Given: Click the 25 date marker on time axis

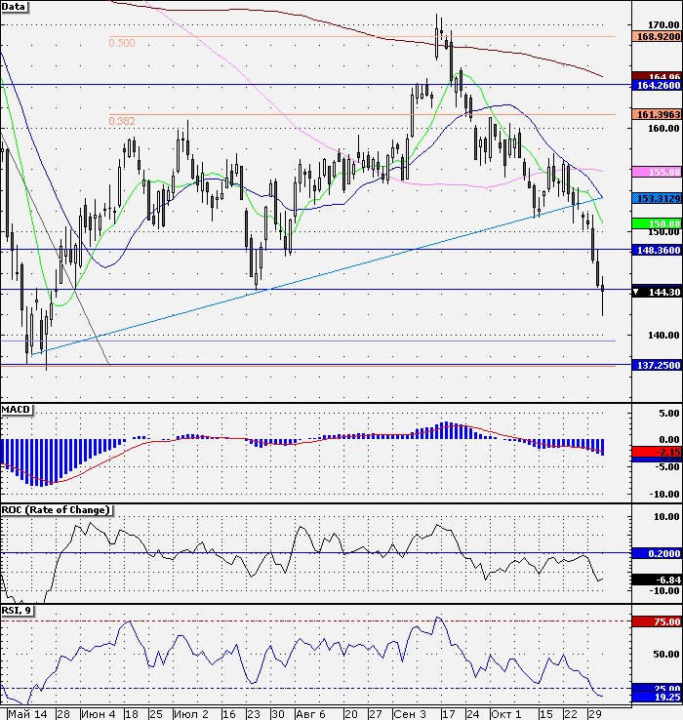Looking at the screenshot, I should 156,714.
